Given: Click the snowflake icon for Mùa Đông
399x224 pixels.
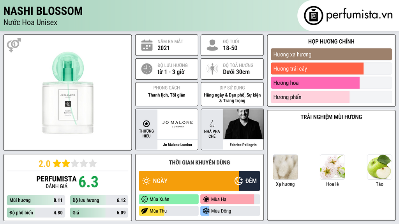Looking at the screenshot, I should [x=206, y=211].
